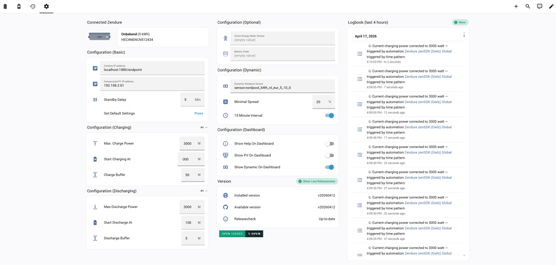This screenshot has width=556, height=265.
Task: Click the Max. Charge Power value field
Action: click(192, 143)
